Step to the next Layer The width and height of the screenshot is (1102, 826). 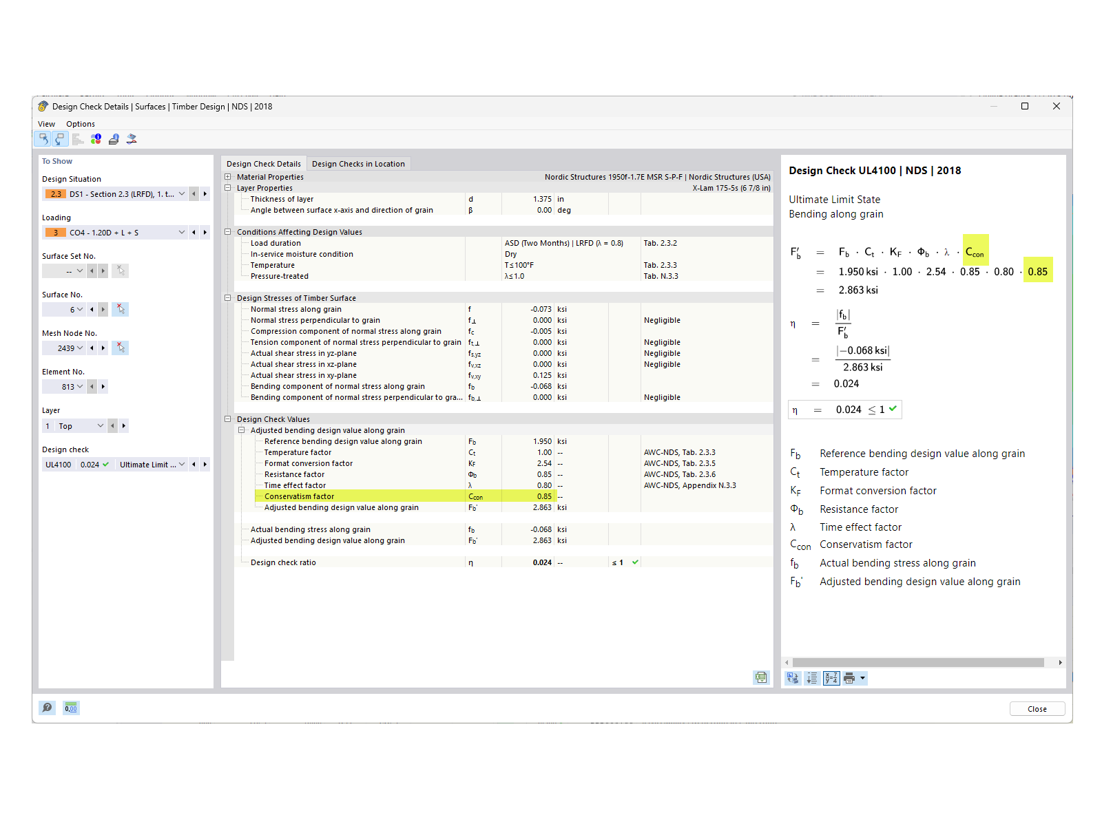pos(124,425)
